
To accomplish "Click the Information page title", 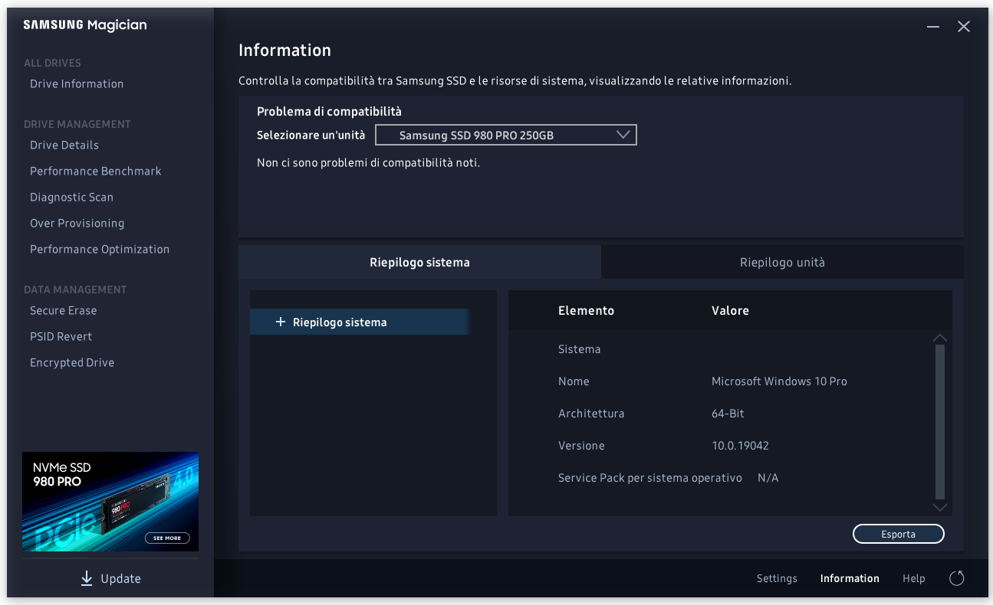I will click(284, 51).
